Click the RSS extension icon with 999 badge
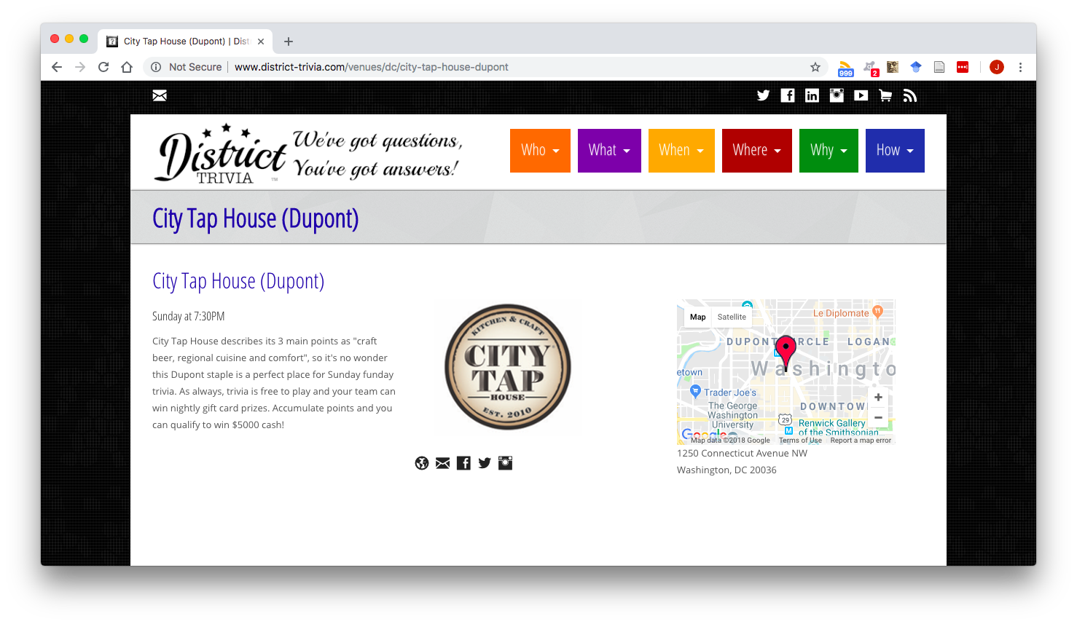Screen dimensions: 1077x624 (845, 68)
